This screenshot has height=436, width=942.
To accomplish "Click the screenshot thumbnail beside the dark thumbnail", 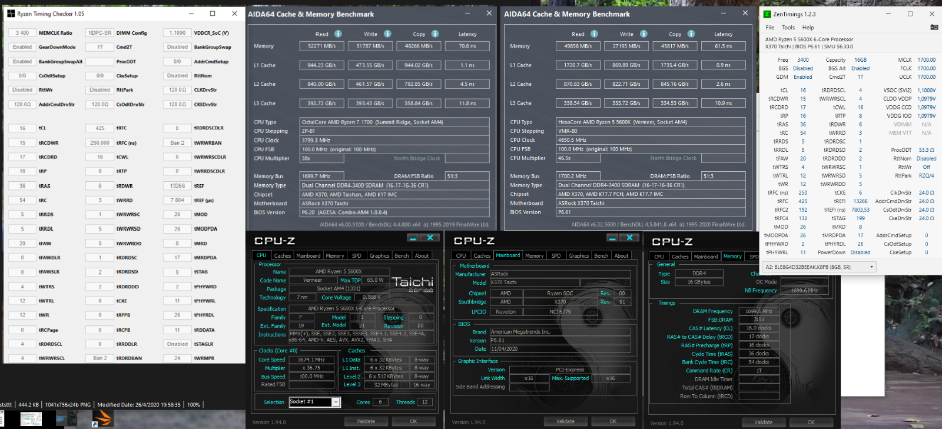I will click(31, 419).
